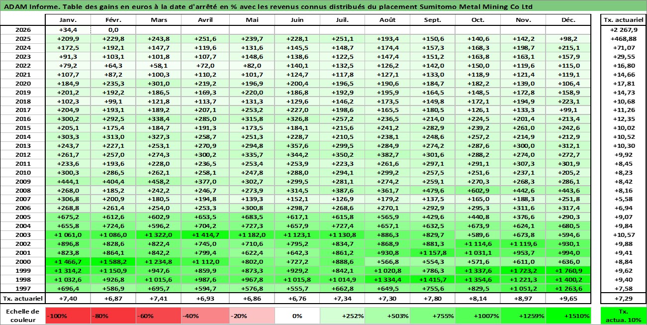
Task: Click the +1 723,2 cell for November 1999
Action: pyautogui.click(x=523, y=271)
